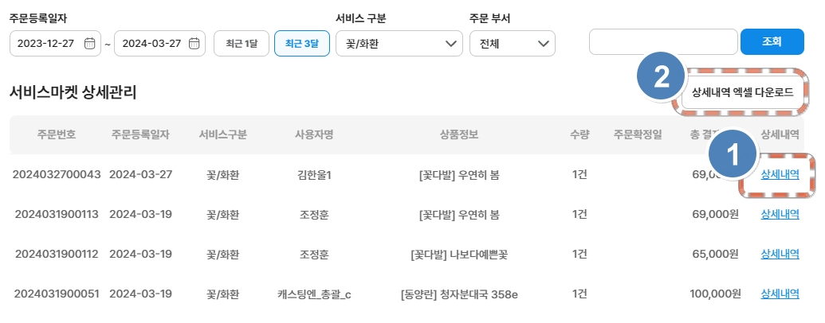Click the 주문등록일자 column header
The height and width of the screenshot is (323, 825).
coord(140,134)
